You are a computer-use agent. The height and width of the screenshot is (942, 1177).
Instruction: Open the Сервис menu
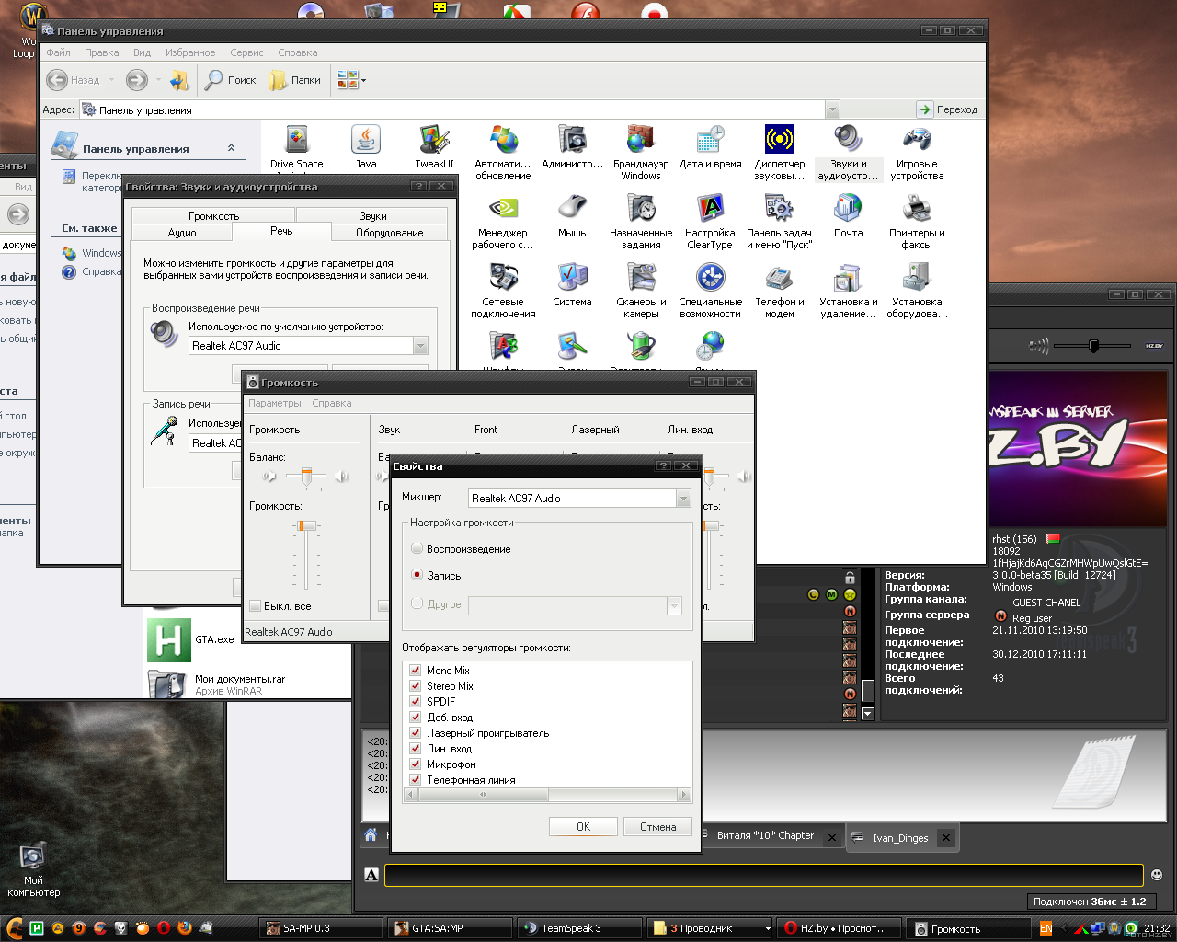[246, 52]
